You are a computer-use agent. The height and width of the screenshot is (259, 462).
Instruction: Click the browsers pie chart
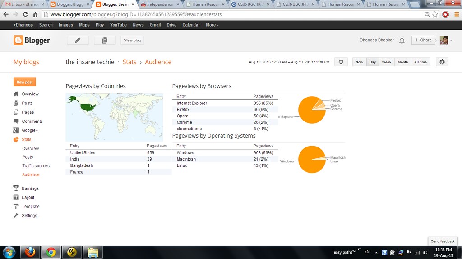pos(312,110)
